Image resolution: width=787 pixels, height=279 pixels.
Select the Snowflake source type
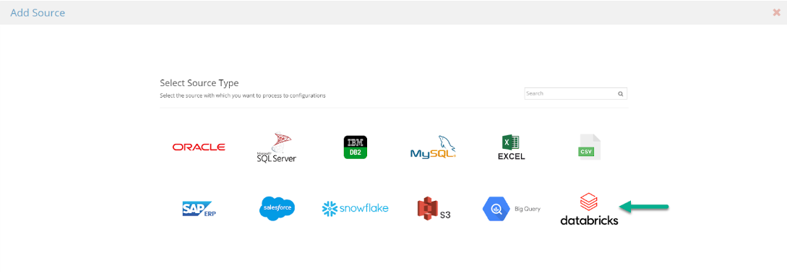click(355, 207)
